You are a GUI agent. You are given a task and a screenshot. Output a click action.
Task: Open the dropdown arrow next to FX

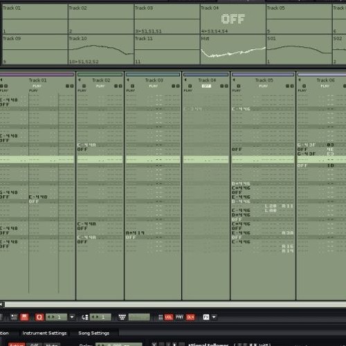point(214,317)
